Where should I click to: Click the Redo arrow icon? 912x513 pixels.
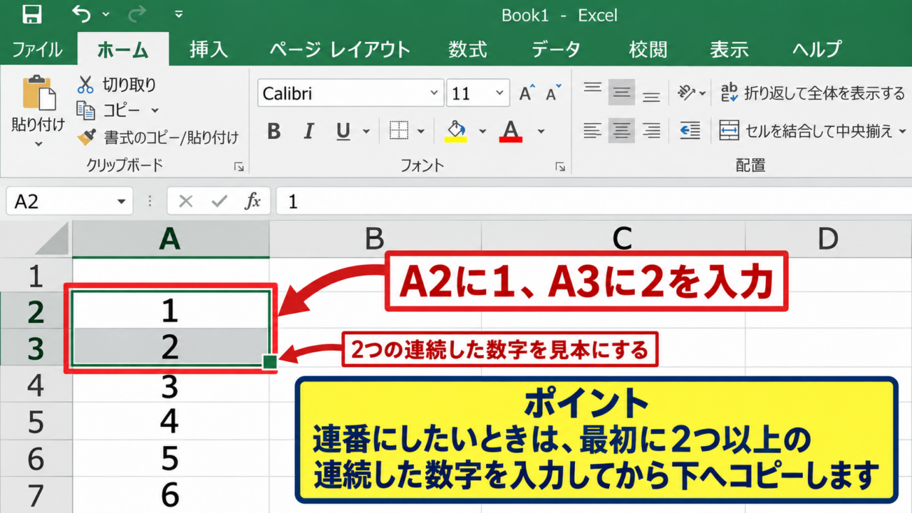(137, 14)
